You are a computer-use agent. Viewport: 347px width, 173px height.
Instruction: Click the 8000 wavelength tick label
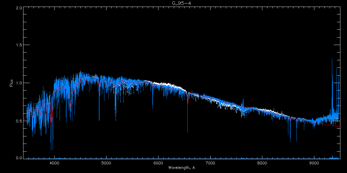(x=262, y=163)
